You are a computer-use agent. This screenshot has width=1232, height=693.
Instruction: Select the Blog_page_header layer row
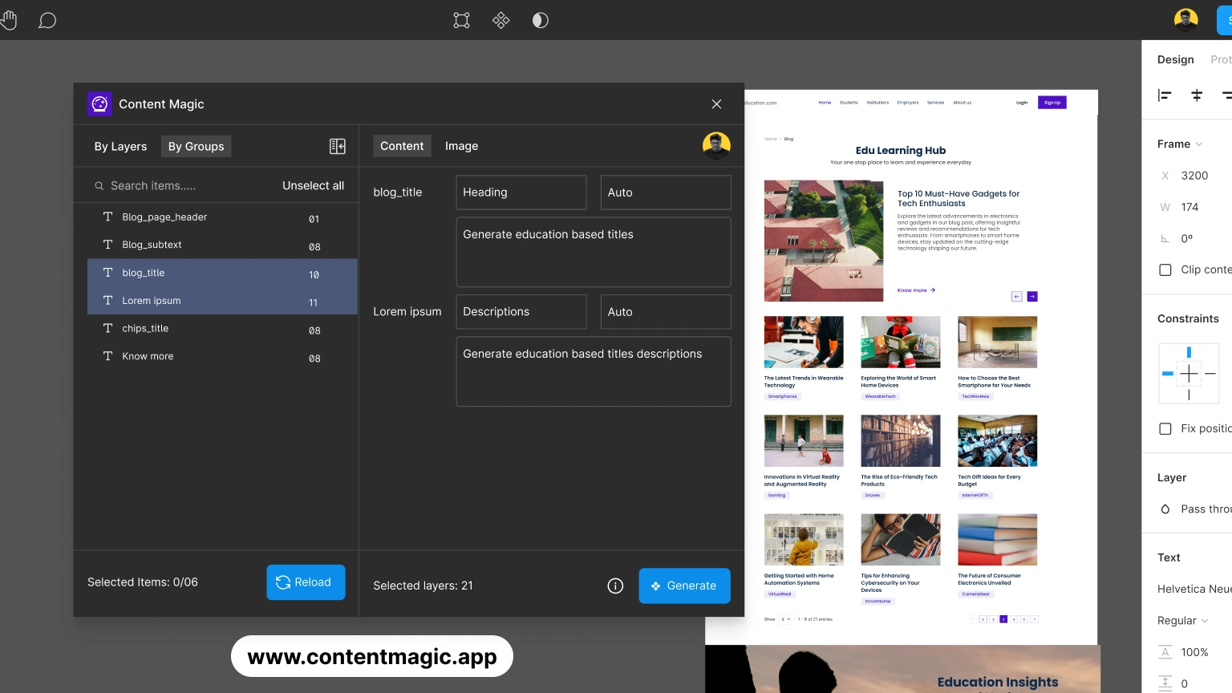coord(222,217)
